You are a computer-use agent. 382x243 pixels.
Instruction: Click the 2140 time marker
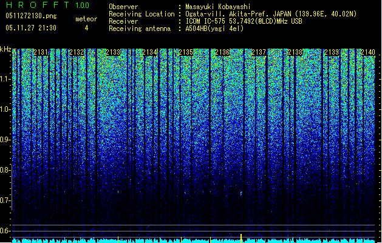(368, 52)
